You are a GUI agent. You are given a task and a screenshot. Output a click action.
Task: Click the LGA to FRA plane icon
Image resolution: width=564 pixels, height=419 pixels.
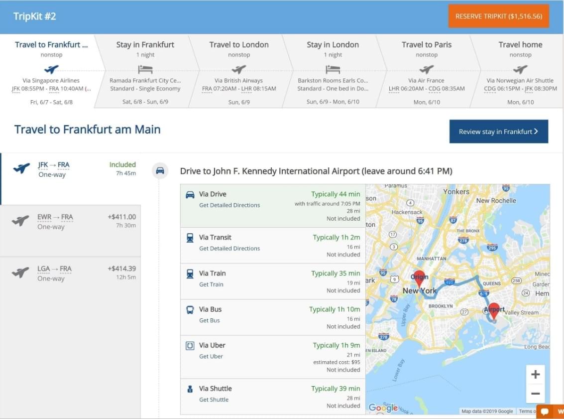(20, 273)
